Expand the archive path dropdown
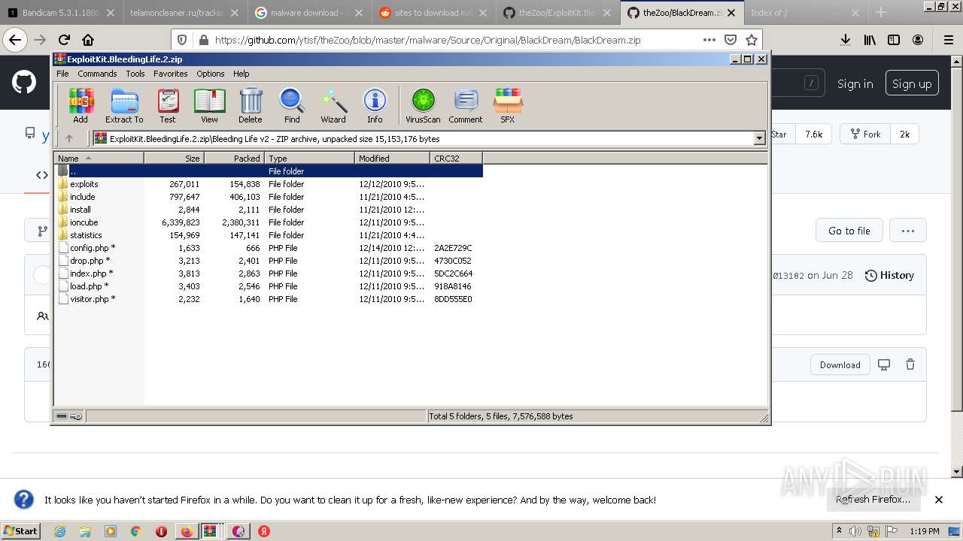Viewport: 963px width, 541px height. (759, 138)
